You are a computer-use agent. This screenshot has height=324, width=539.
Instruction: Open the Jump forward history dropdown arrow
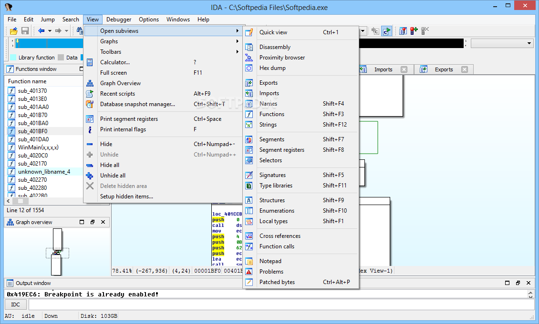pyautogui.click(x=66, y=31)
